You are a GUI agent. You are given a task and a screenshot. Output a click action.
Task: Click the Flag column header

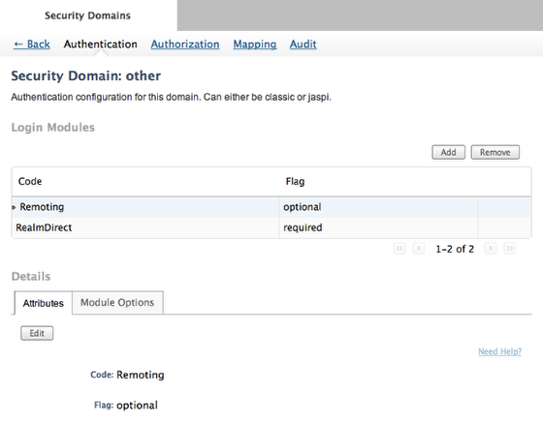pyautogui.click(x=295, y=181)
